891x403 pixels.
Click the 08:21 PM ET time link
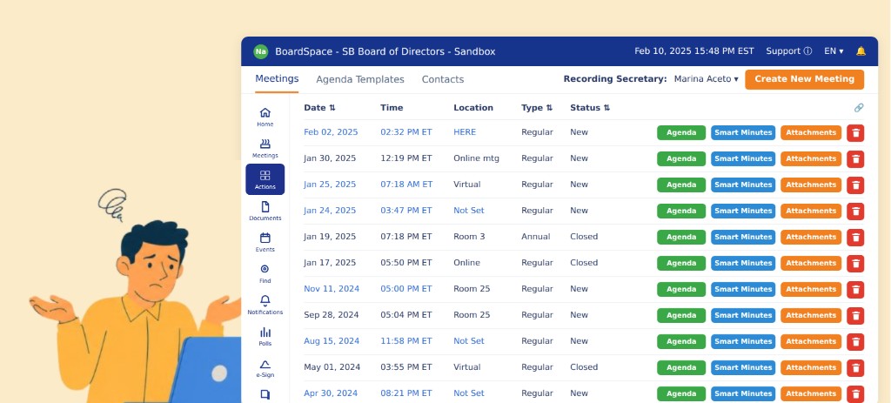pos(406,393)
